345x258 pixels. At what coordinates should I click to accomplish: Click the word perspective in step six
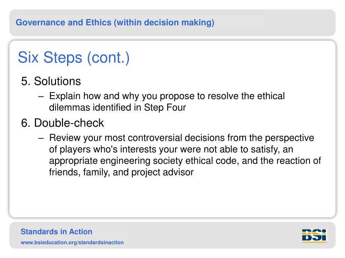289,138
